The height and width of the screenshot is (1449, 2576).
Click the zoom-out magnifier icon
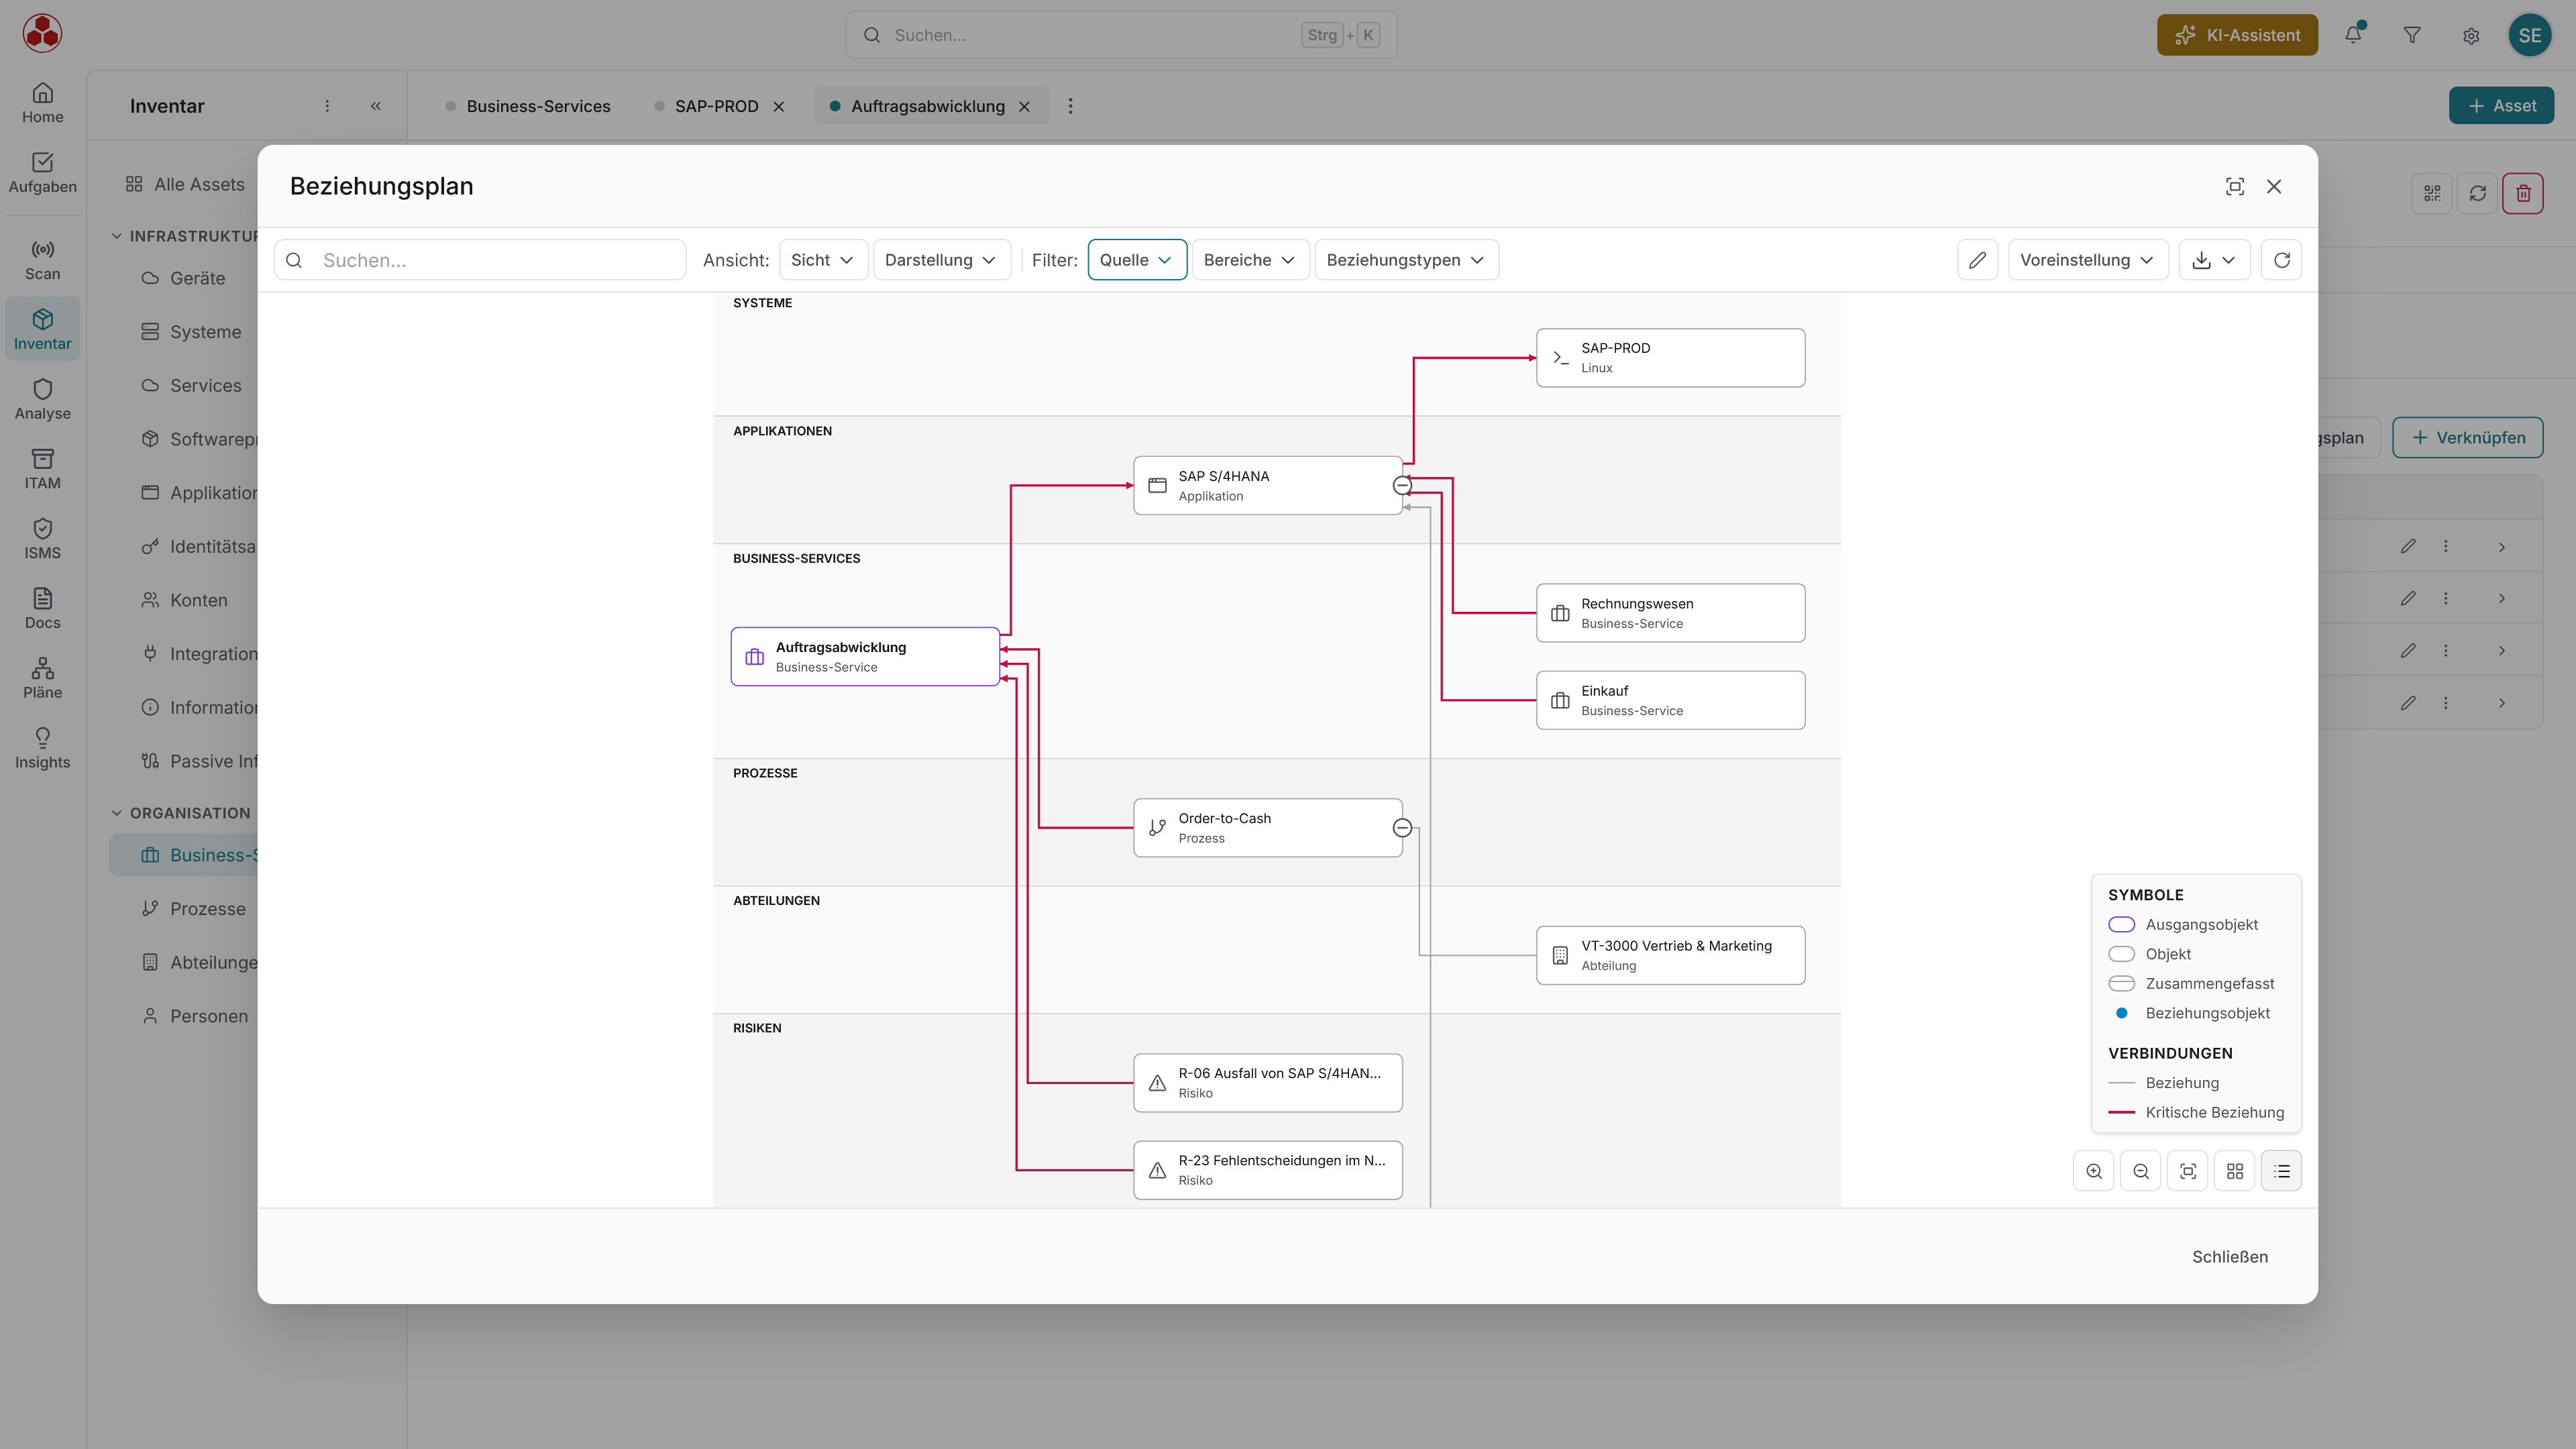coord(2141,1171)
